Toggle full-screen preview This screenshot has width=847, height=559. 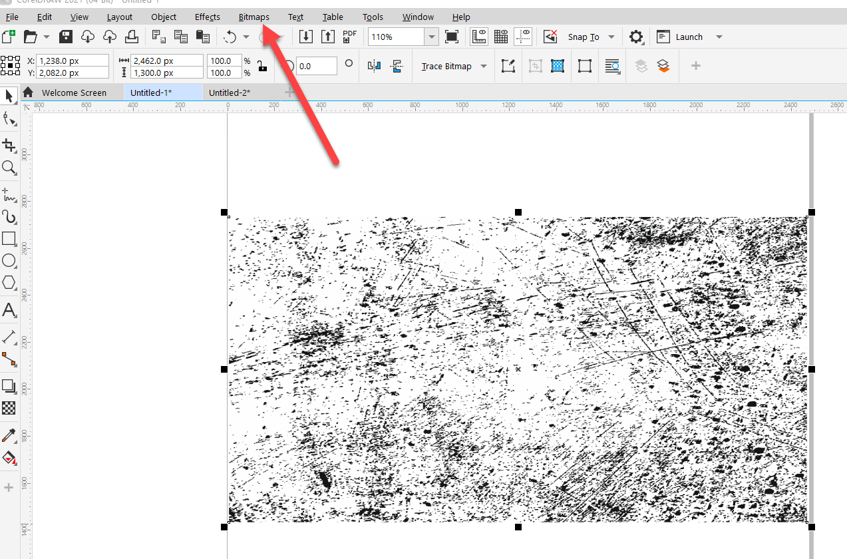(x=452, y=37)
